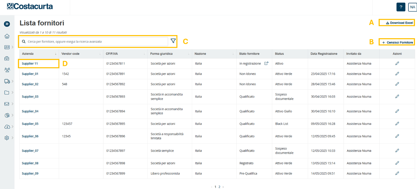Expand the pie chart menu chevron
417x189 pixels.
tap(13, 115)
